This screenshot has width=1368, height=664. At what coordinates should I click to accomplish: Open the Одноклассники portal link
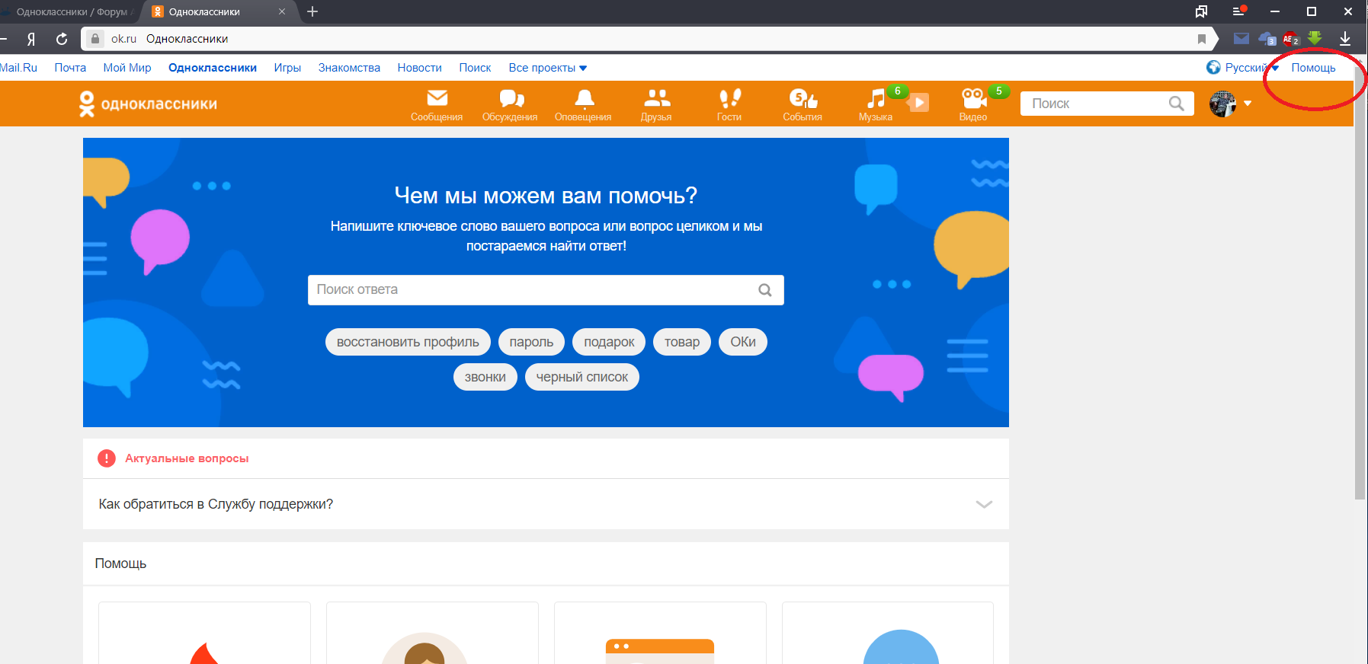click(213, 68)
